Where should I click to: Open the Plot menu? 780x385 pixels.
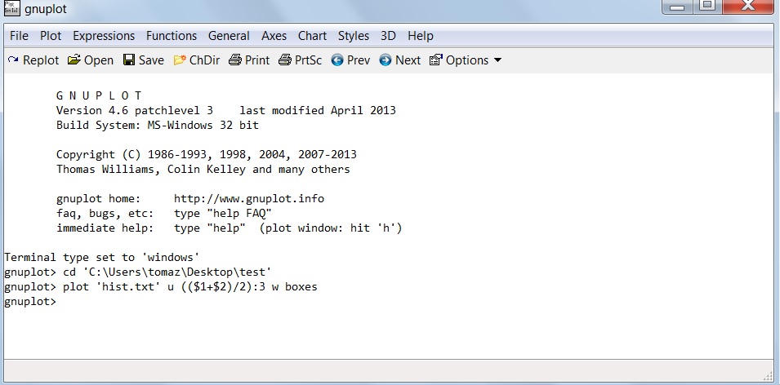tap(51, 36)
